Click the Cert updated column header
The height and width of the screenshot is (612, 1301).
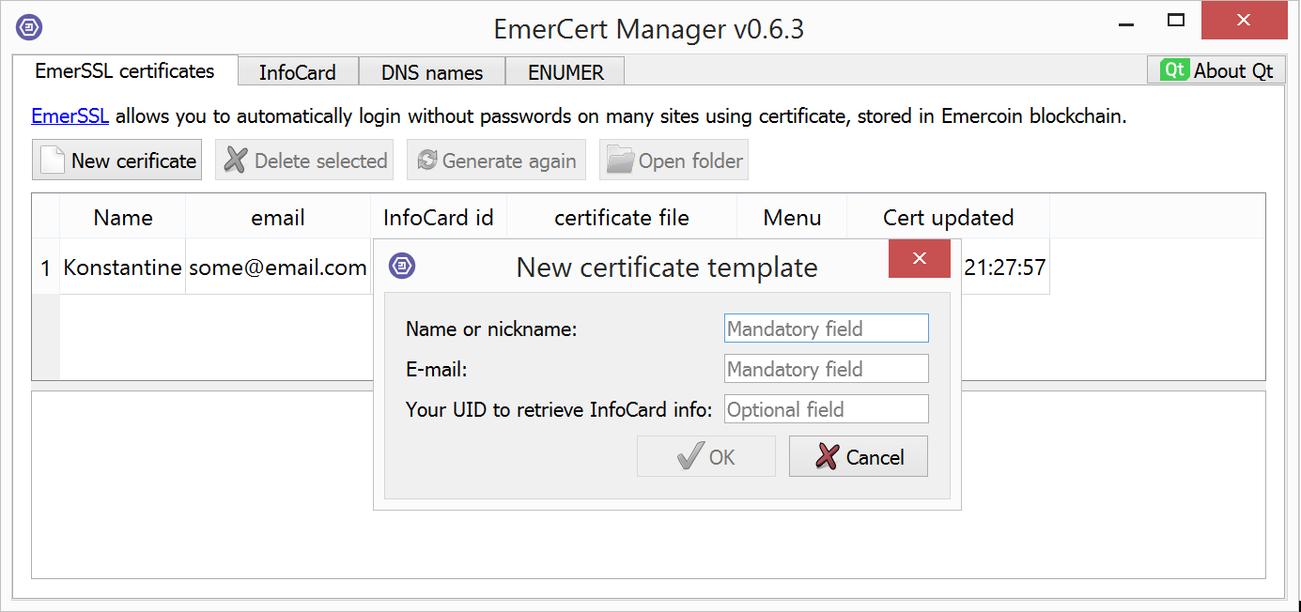tap(949, 218)
